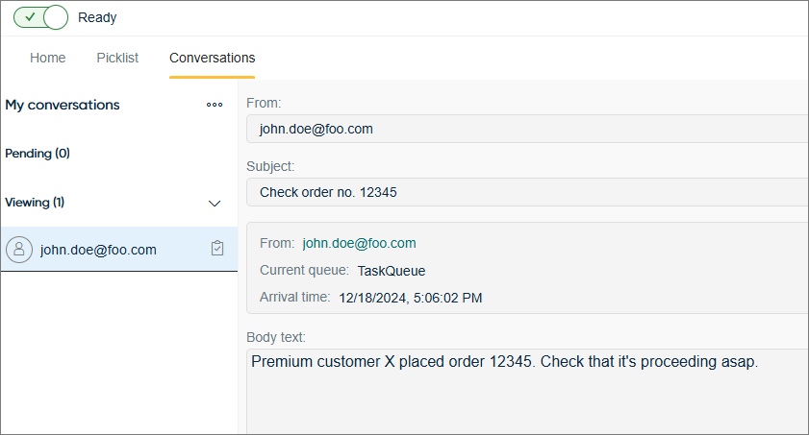This screenshot has width=809, height=435.
Task: Click the Subject field reading Check order no. 12345
Action: 527,192
